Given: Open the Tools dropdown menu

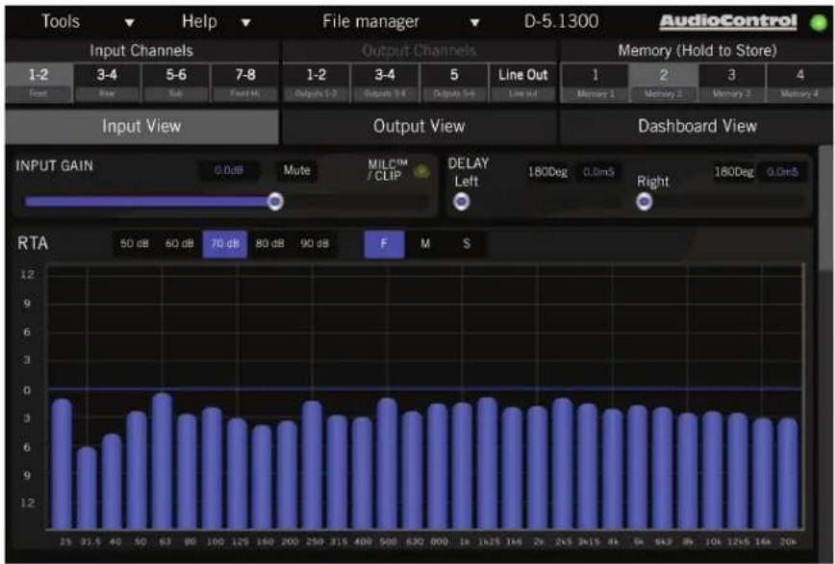Looking at the screenshot, I should [x=88, y=22].
